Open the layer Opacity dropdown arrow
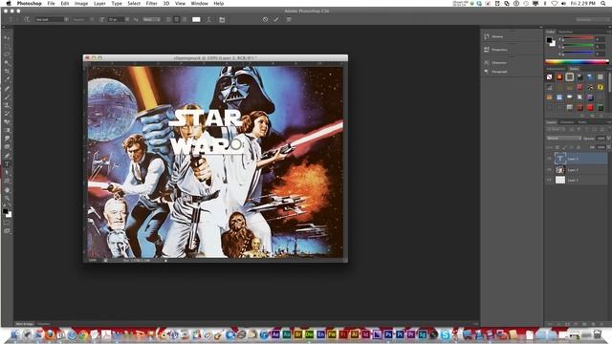 point(608,138)
